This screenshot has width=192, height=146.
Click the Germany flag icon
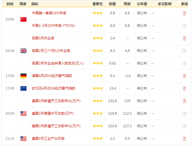tap(23, 76)
